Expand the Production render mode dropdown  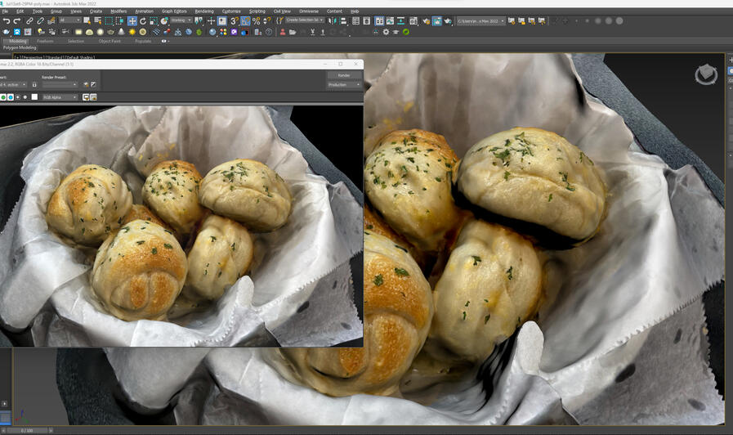coord(344,85)
